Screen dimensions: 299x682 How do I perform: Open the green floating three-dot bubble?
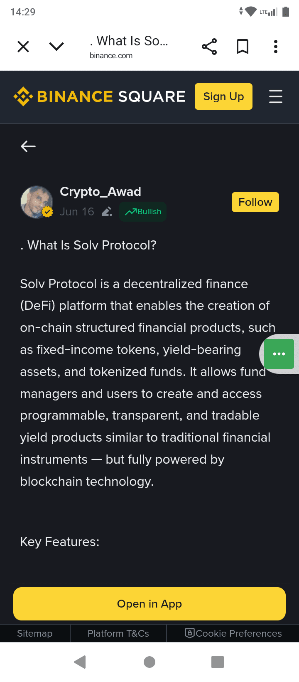279,354
